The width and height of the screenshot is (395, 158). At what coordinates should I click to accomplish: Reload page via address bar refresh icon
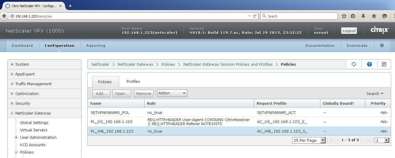tap(255, 16)
